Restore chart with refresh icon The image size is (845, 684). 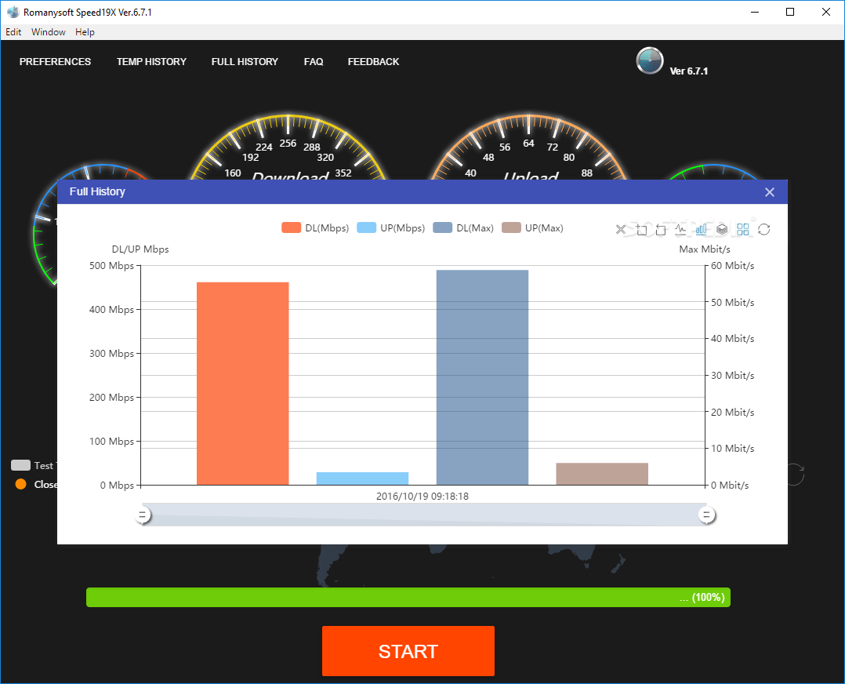click(763, 229)
